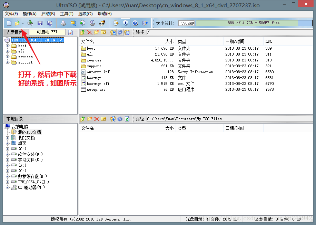
Task: Click the Mount to virtual drive icon
Action: tap(92, 23)
